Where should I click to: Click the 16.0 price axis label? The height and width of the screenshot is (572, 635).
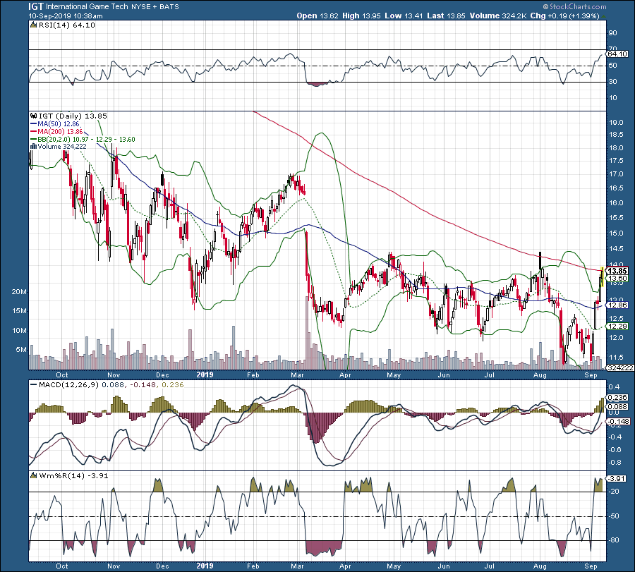616,203
